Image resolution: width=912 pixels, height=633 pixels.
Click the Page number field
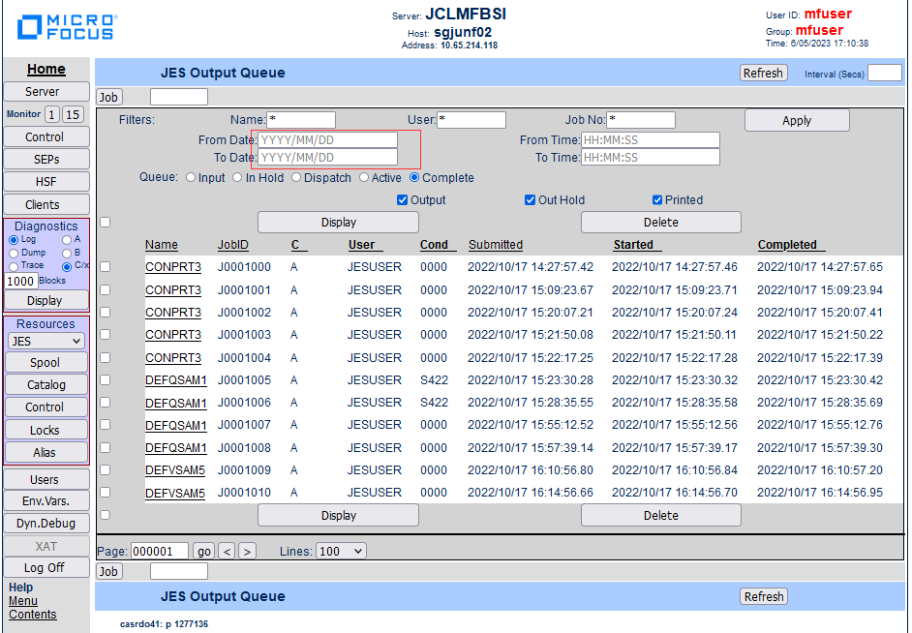coord(160,551)
